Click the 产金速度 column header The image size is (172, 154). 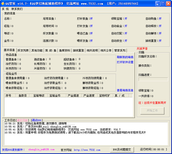pyautogui.click(x=90, y=95)
